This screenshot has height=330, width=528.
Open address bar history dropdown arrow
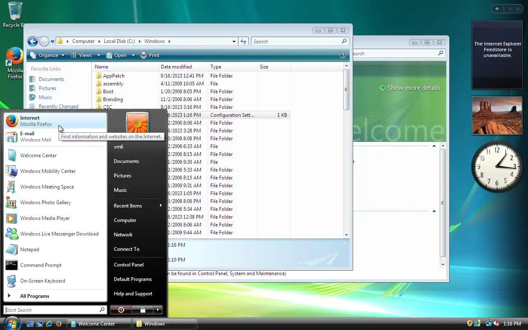coord(234,41)
